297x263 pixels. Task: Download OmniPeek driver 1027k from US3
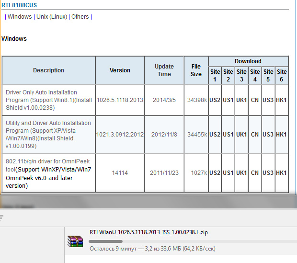(x=268, y=173)
